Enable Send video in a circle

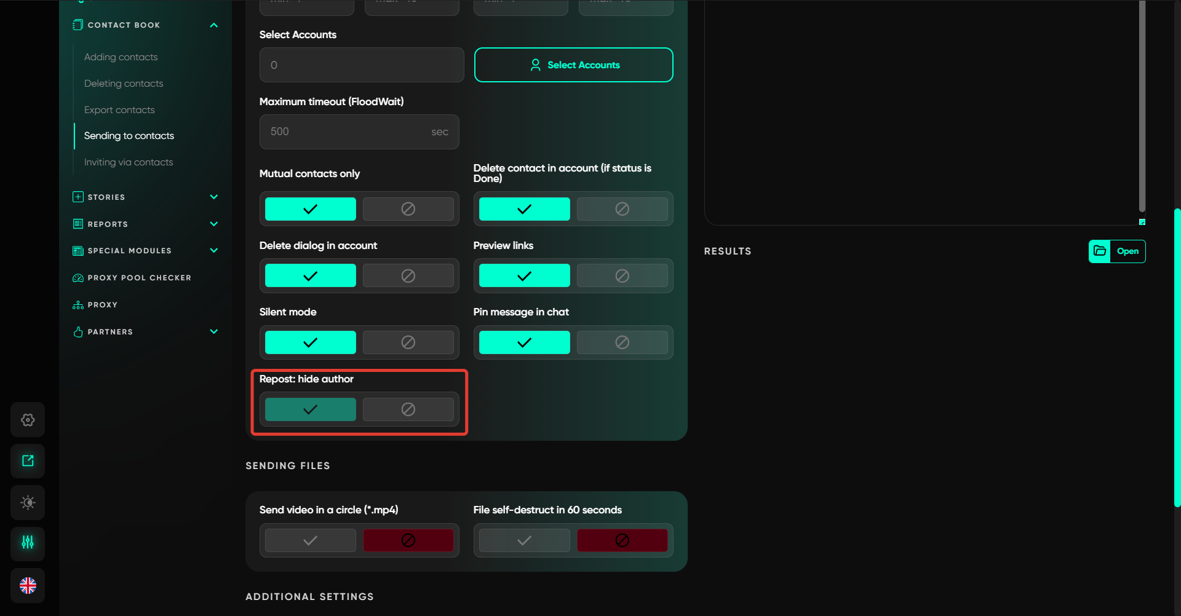coord(310,540)
